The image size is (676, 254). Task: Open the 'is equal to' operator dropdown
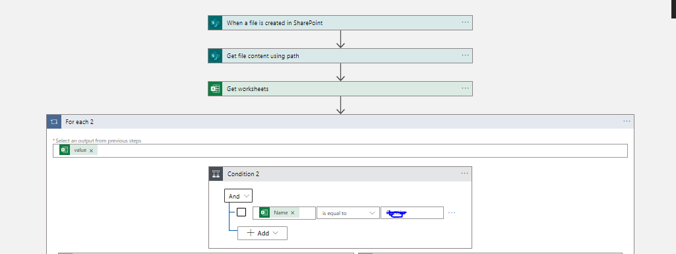(348, 213)
